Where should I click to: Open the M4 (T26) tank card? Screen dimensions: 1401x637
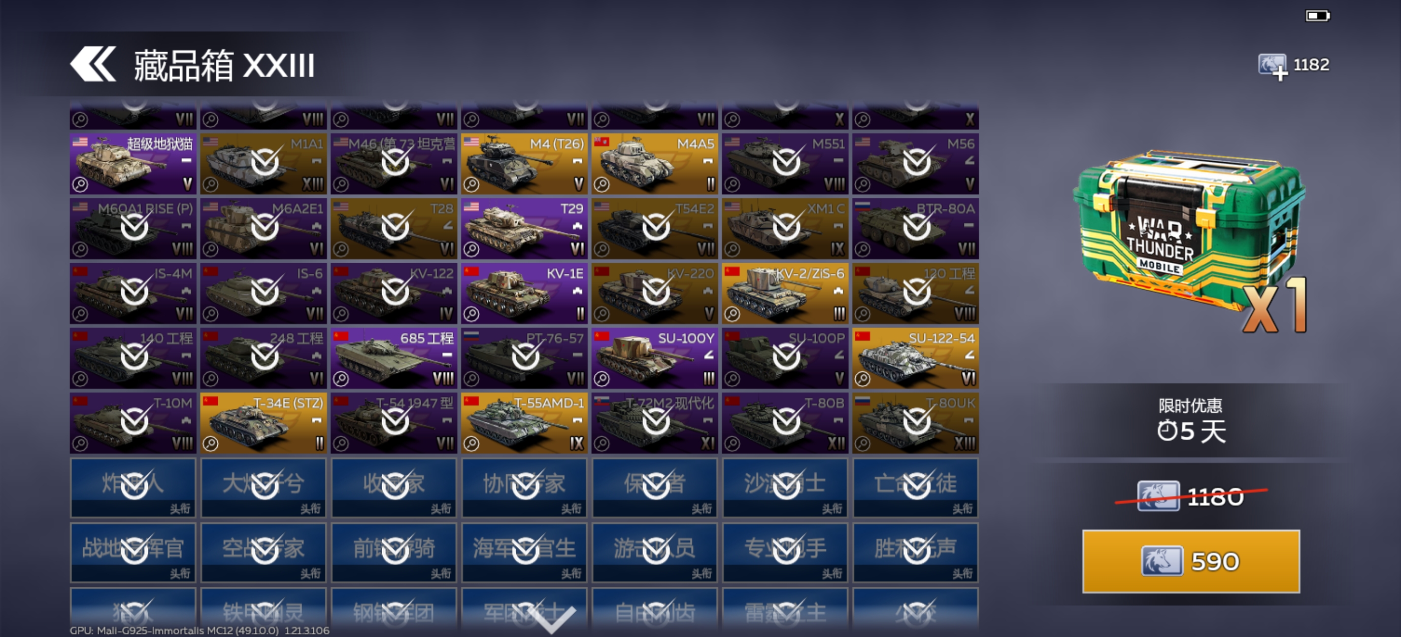click(524, 164)
